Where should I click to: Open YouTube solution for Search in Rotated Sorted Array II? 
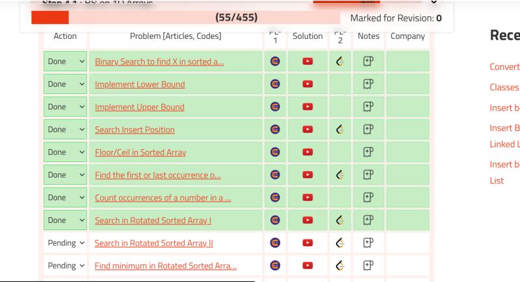point(307,242)
